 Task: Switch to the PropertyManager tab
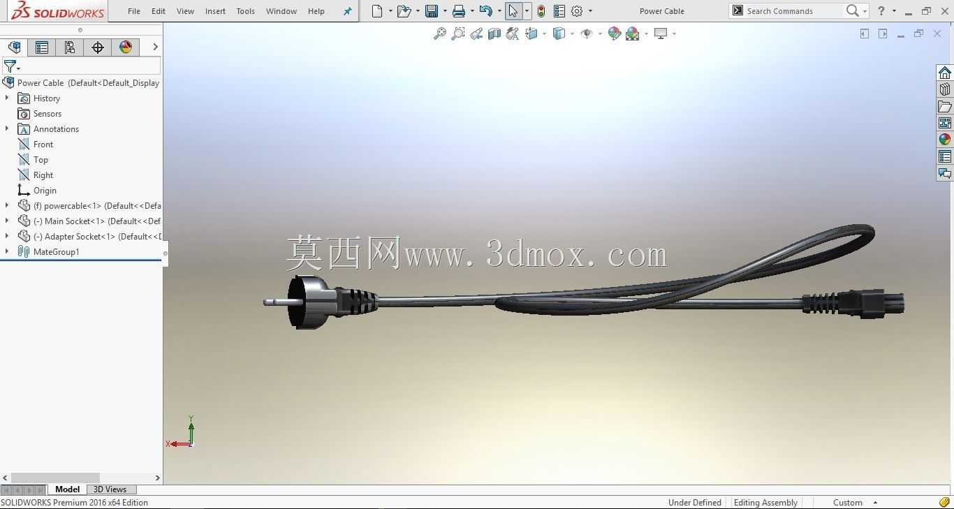[42, 47]
